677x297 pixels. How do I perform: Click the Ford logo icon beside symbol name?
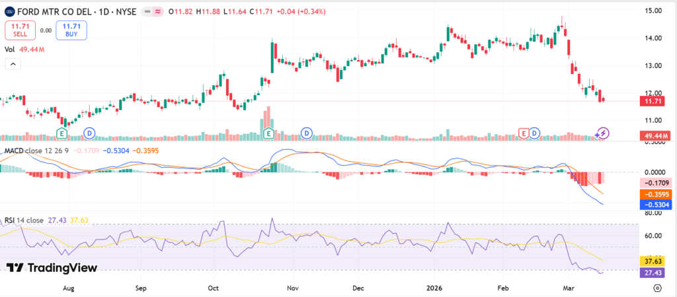point(9,11)
